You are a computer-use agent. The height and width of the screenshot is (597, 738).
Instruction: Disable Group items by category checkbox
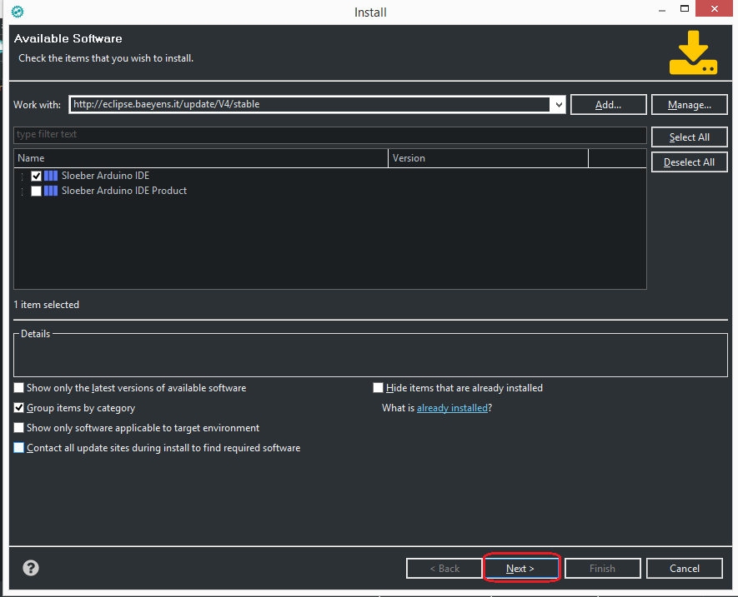pyautogui.click(x=19, y=407)
